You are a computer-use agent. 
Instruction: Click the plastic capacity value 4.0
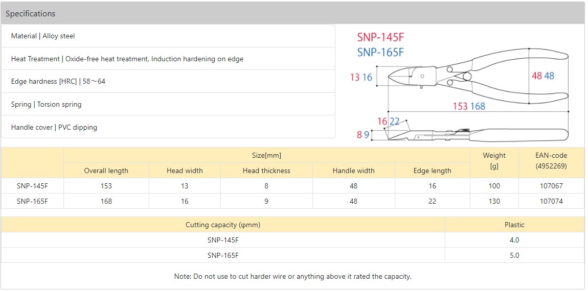click(514, 240)
